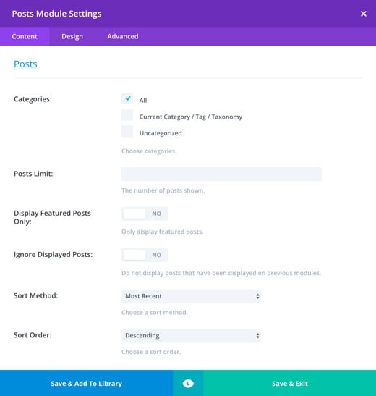Focus the Posts Limit input field

pyautogui.click(x=222, y=174)
